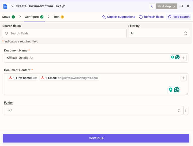The width and height of the screenshot is (193, 146).
Task: Click Grammarly icon in Document Name field
Action: pos(177,57)
